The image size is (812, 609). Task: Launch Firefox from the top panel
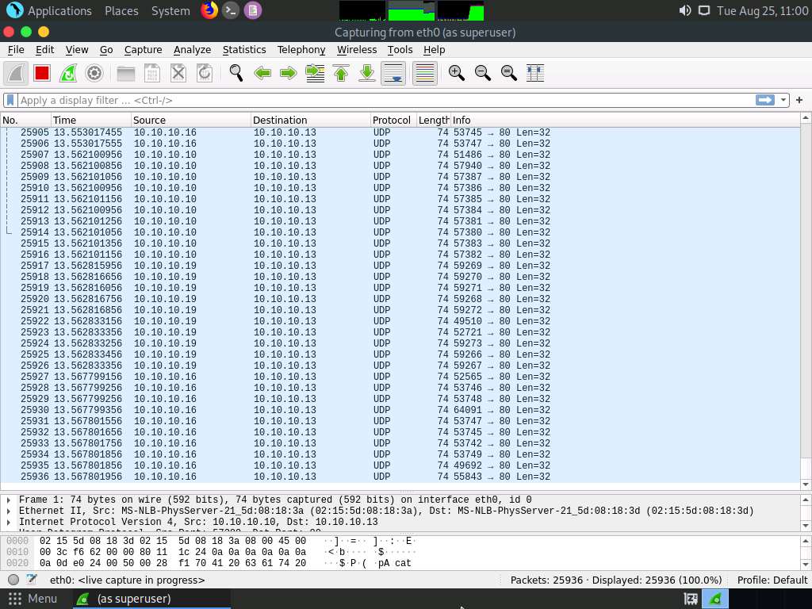click(x=209, y=10)
